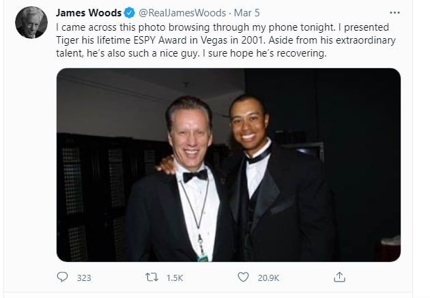Viewport: 430px width, 298px height.
Task: Open the more options menu (three dots)
Action: (395, 13)
